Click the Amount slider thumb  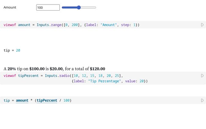point(79,7)
